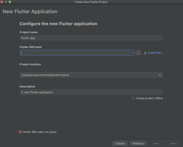Open the Install SDK… link
Viewport: 183px width, 147px height.
pos(155,53)
